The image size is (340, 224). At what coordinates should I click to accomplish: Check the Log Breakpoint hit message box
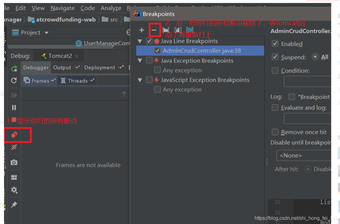point(292,97)
